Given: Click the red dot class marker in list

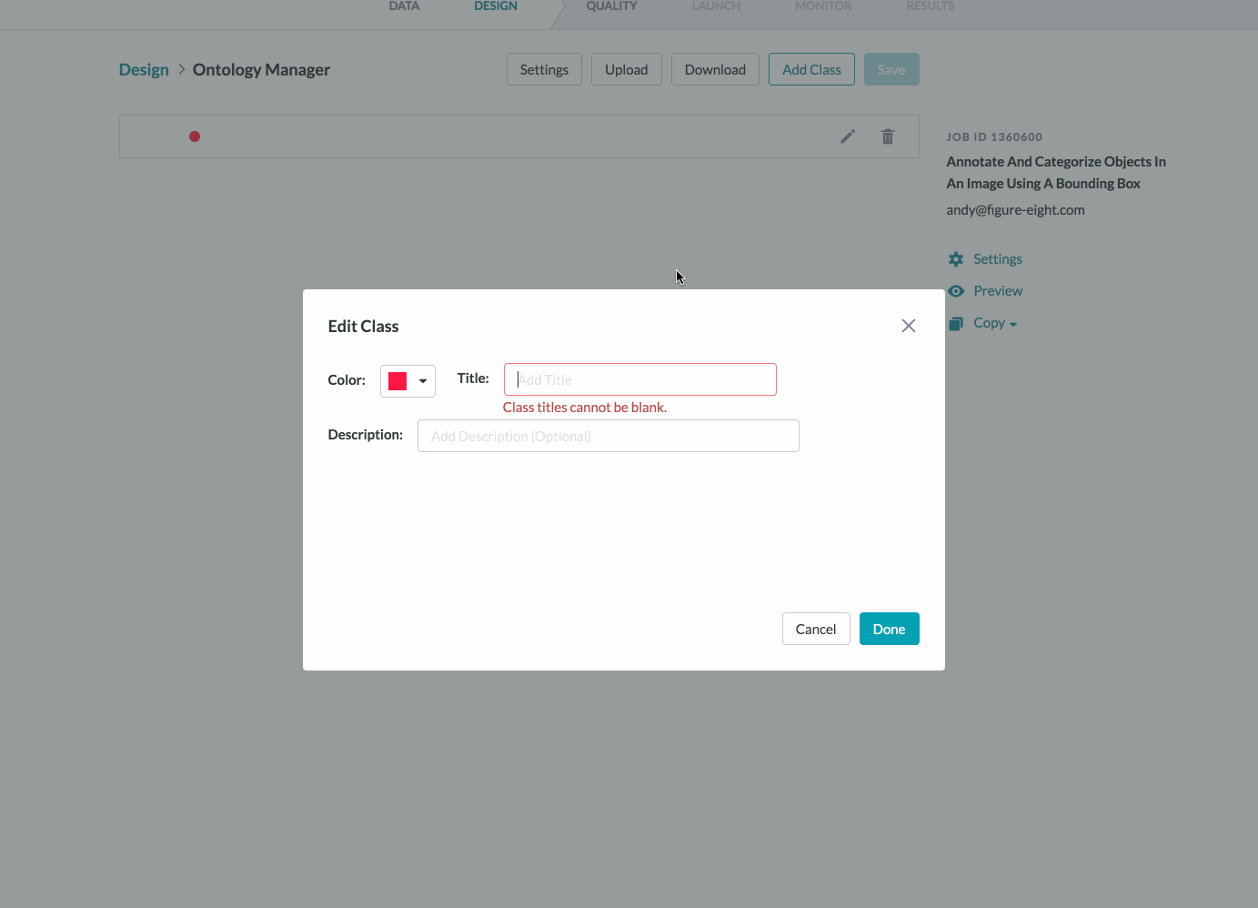Looking at the screenshot, I should 195,136.
